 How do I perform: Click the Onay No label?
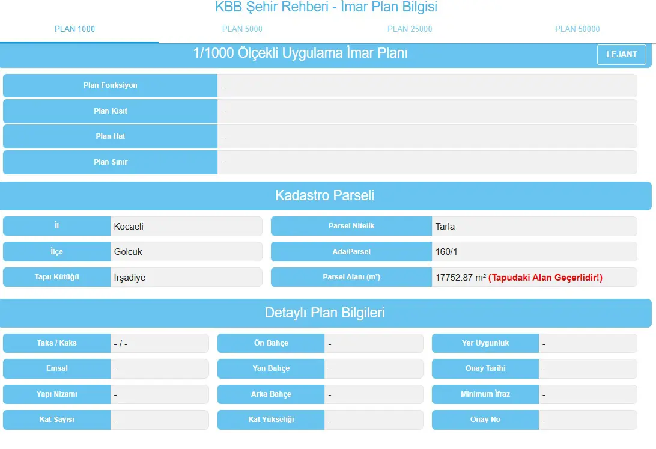pos(485,420)
